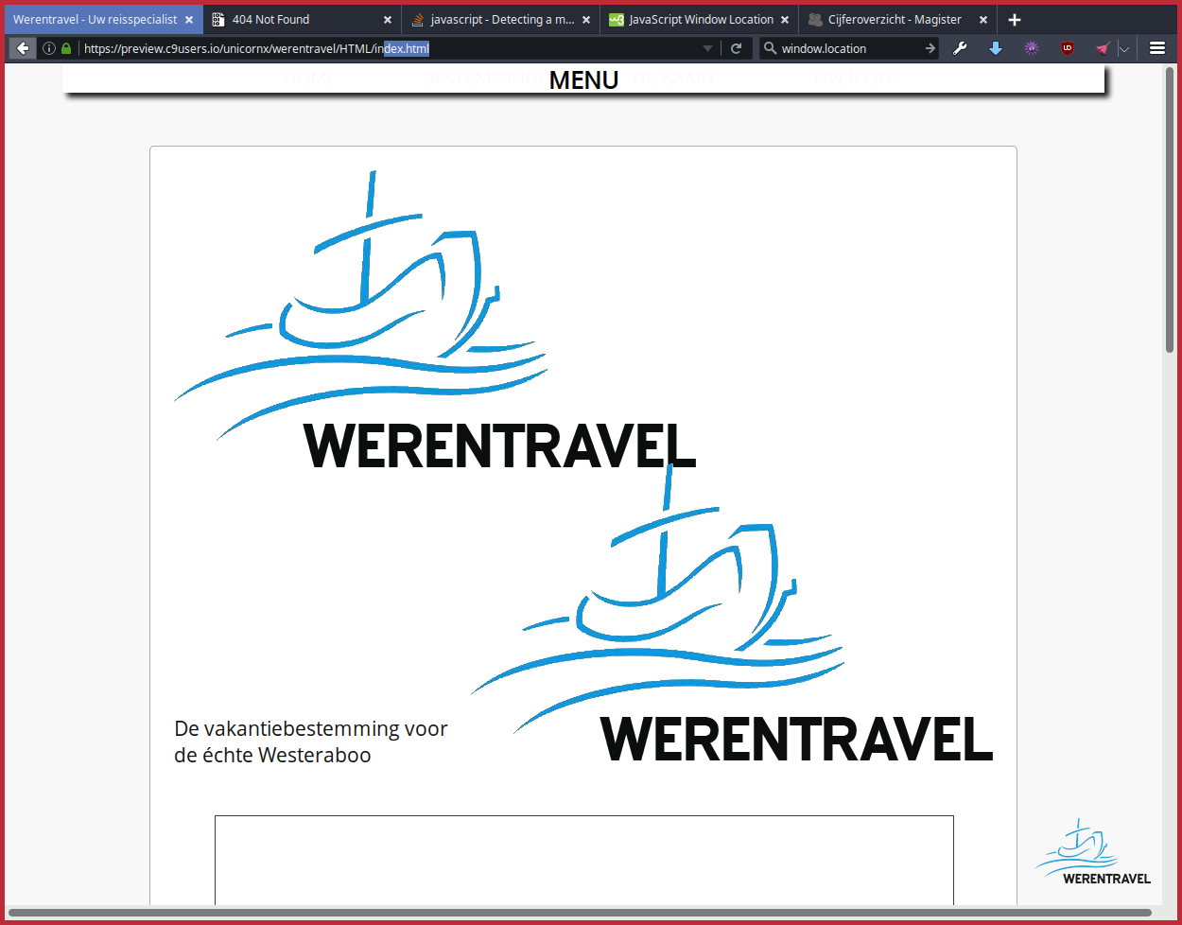
Task: Open the Cijferoverzicht - Magister tab
Action: pos(894,20)
